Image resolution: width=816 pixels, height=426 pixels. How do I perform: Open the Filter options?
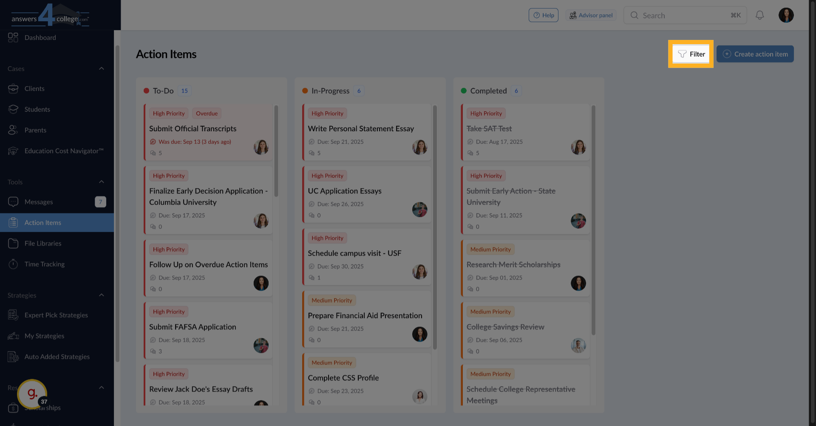[x=691, y=54]
